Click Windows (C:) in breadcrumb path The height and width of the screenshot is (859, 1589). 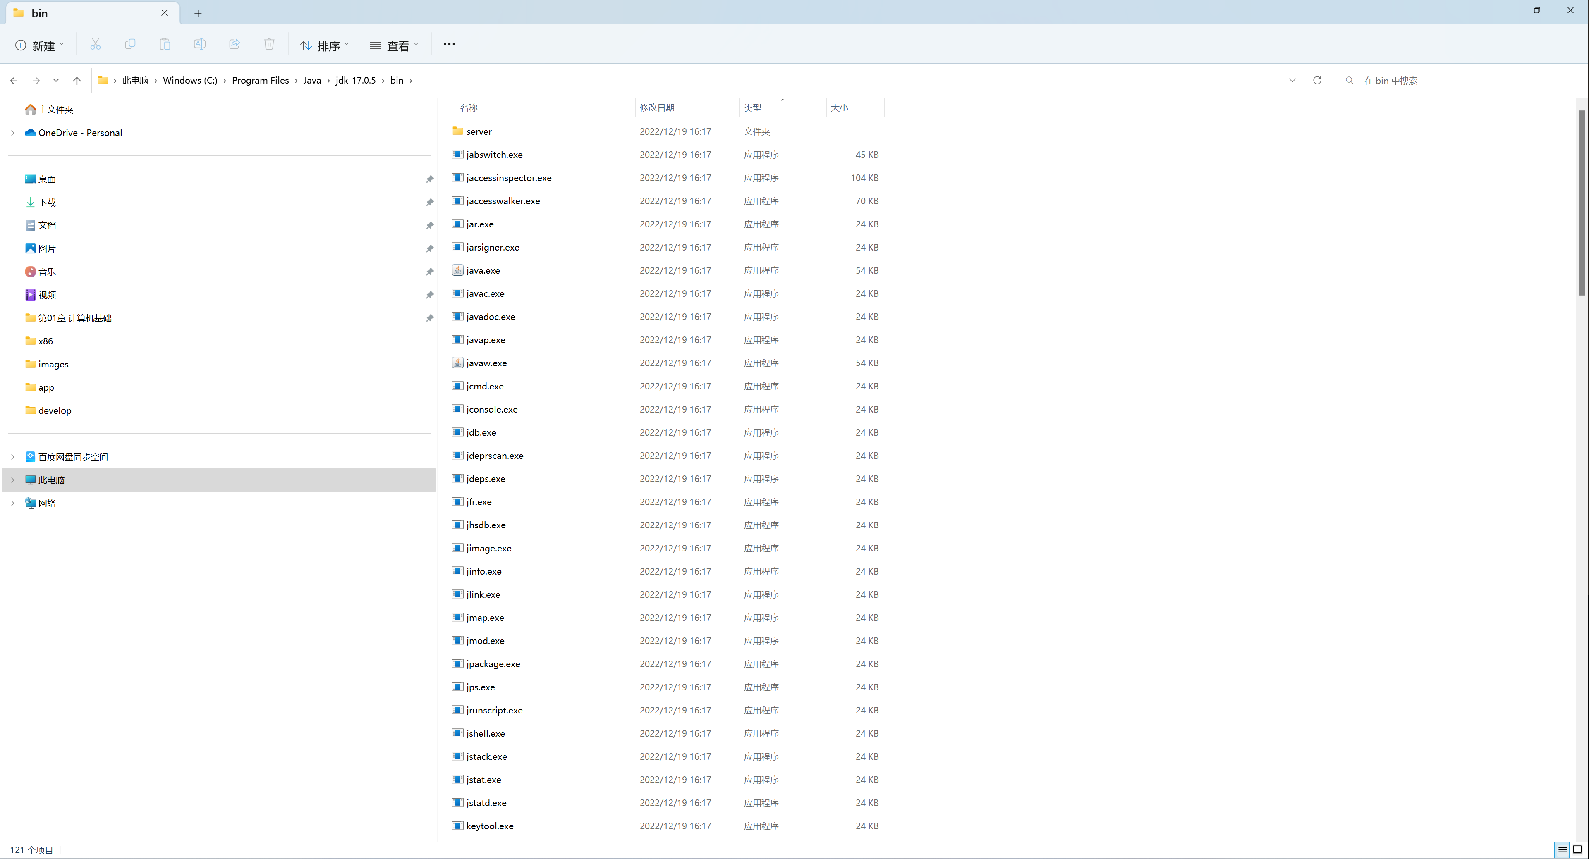pos(190,80)
